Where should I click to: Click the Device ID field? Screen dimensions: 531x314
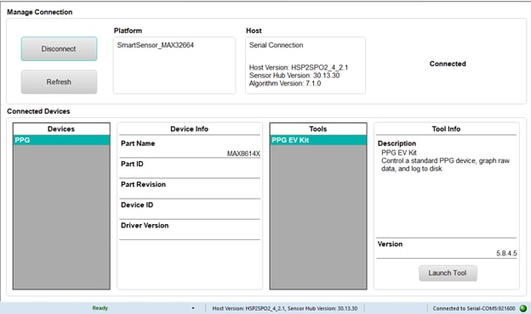190,210
